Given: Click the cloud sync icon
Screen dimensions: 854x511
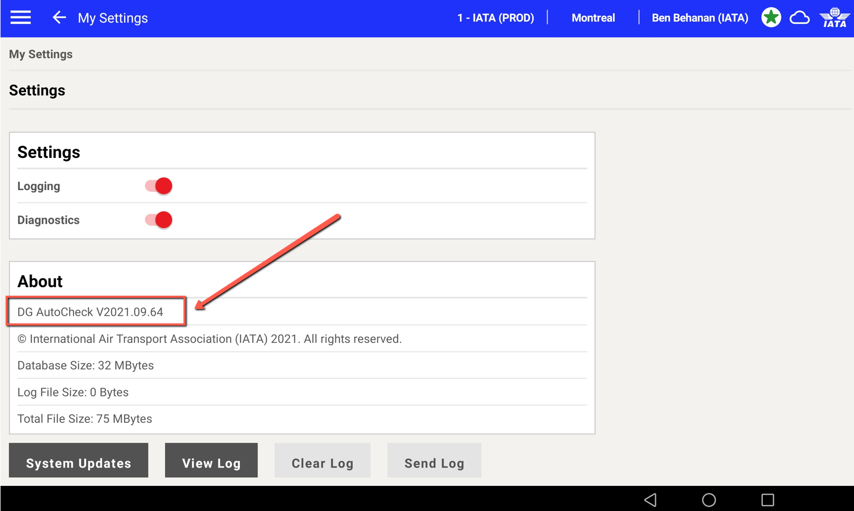Looking at the screenshot, I should pos(799,18).
